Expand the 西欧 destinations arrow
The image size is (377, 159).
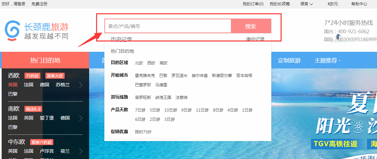(x=81, y=85)
